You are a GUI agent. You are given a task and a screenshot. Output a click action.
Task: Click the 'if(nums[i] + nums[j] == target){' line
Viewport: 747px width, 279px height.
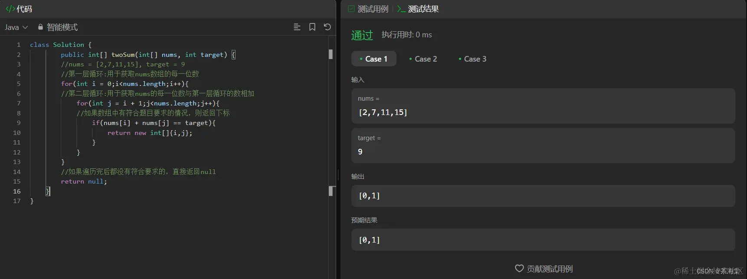click(154, 123)
